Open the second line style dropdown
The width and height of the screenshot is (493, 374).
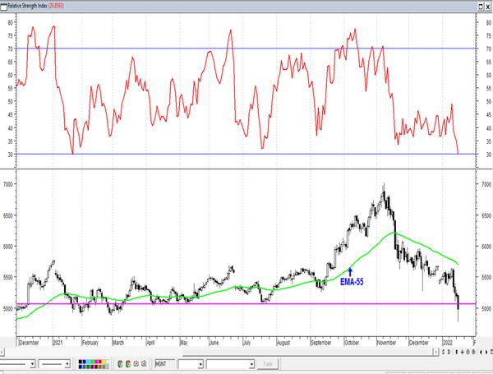[68, 363]
